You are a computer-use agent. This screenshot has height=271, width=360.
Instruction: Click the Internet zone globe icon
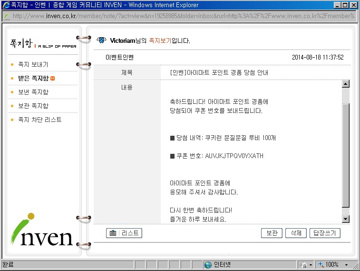[208, 264]
